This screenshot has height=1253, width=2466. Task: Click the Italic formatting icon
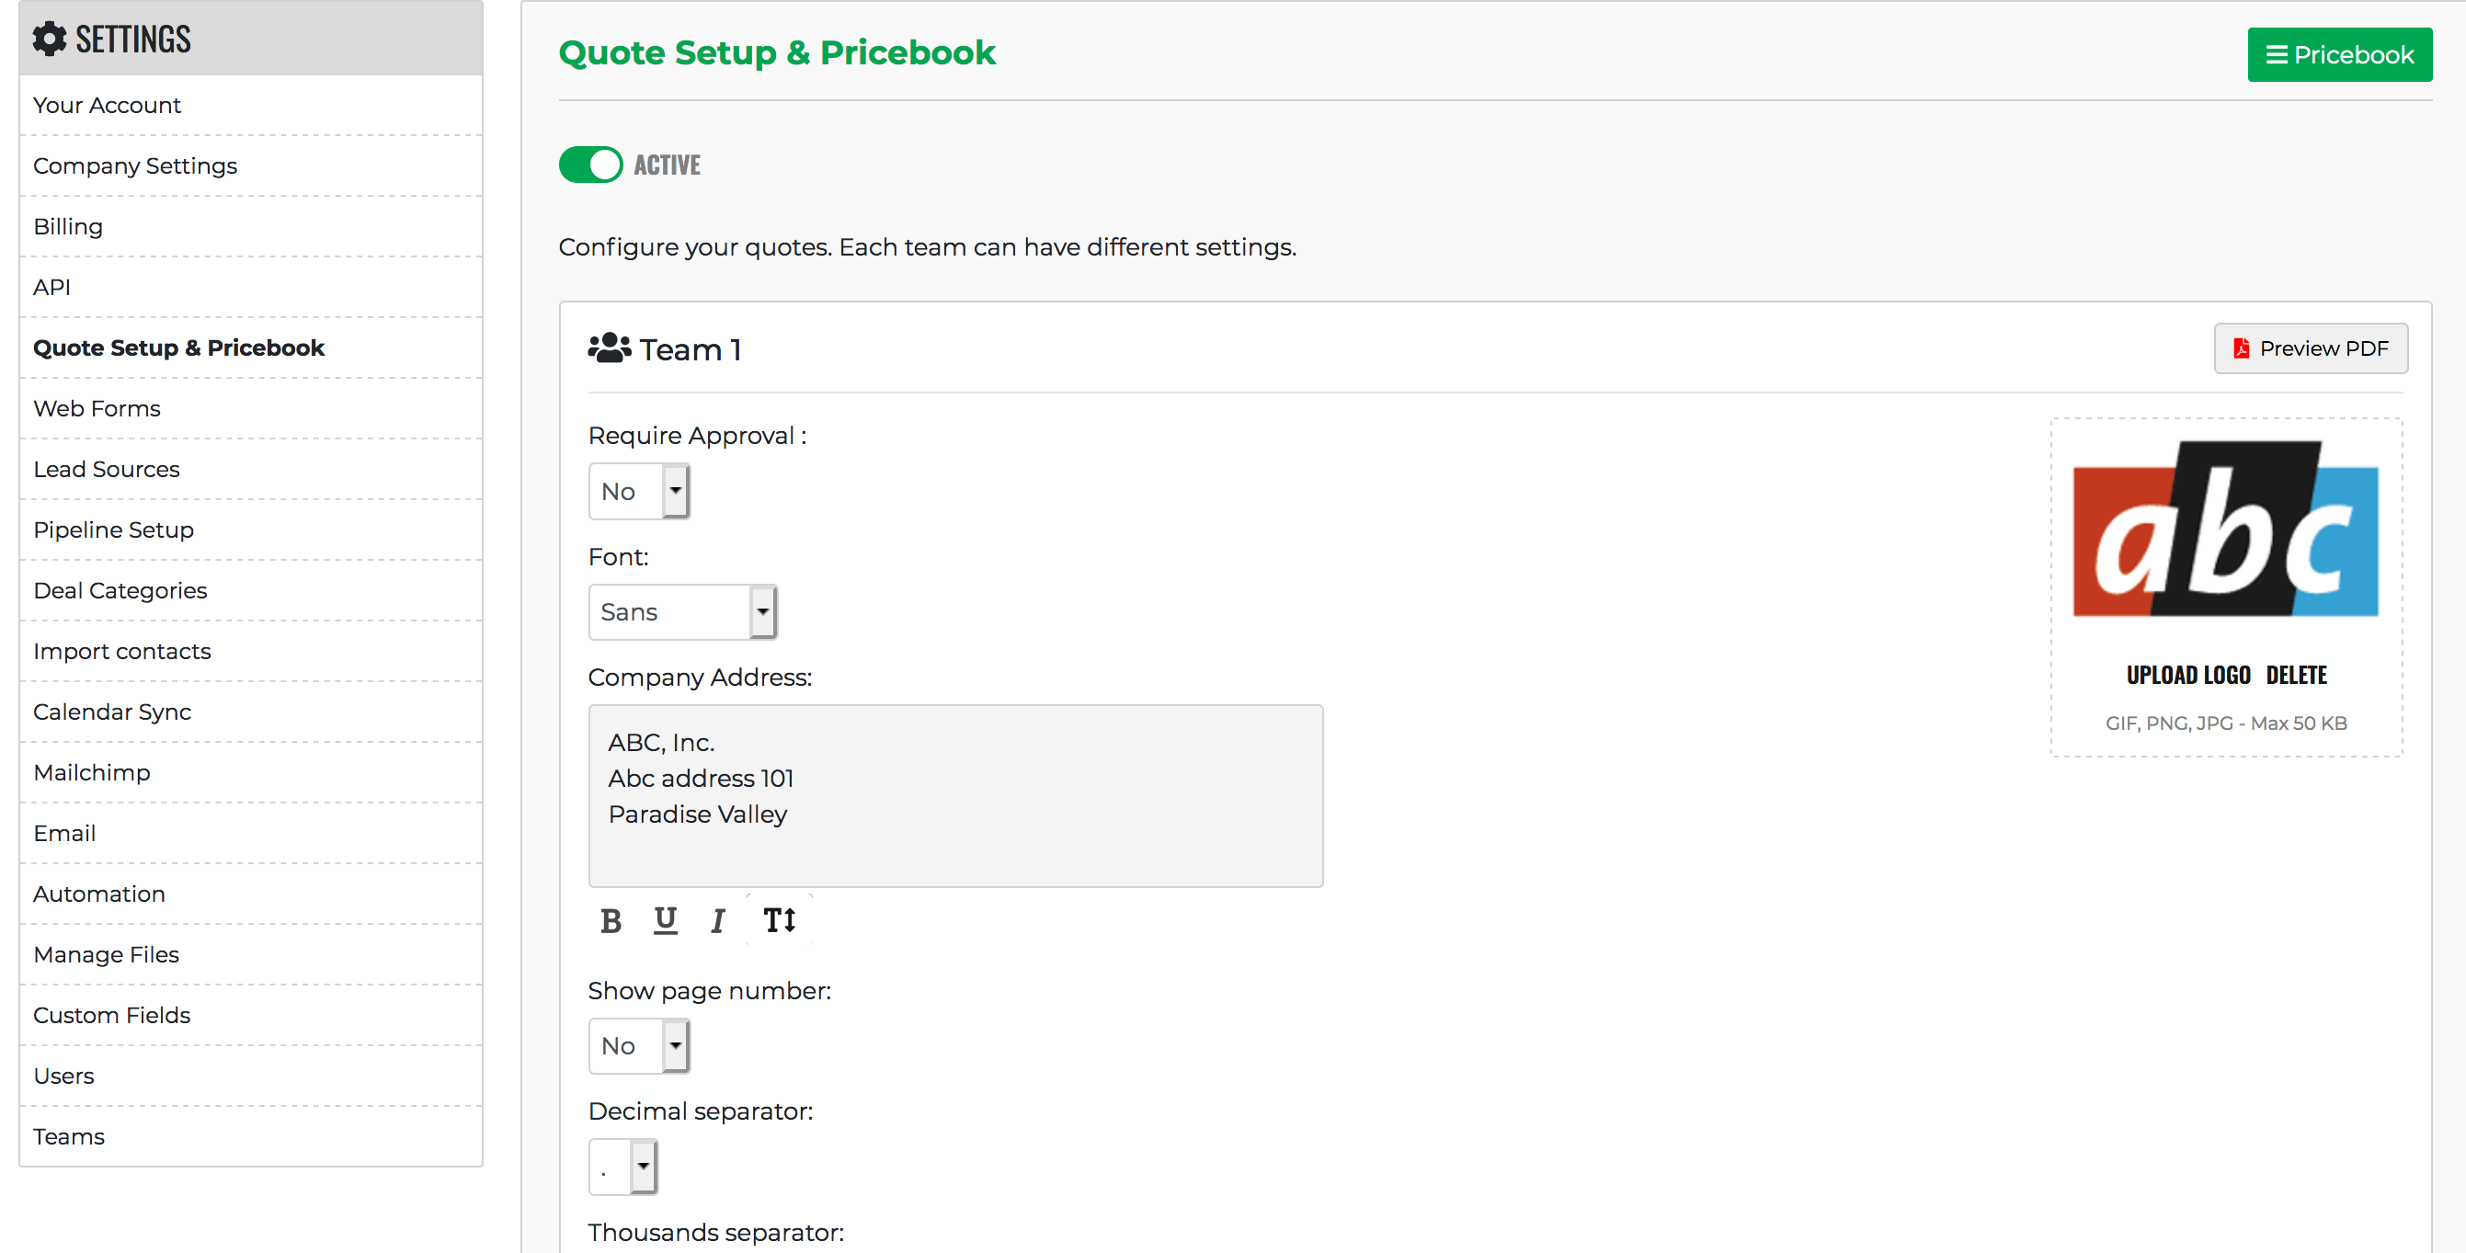pos(718,921)
